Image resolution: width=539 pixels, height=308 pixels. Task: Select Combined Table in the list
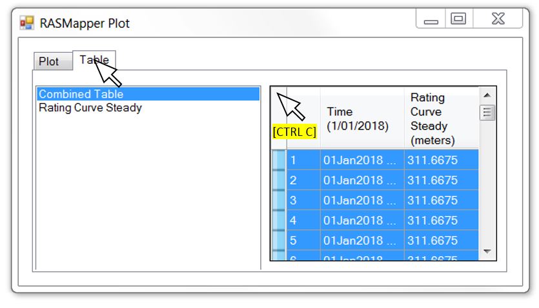148,94
